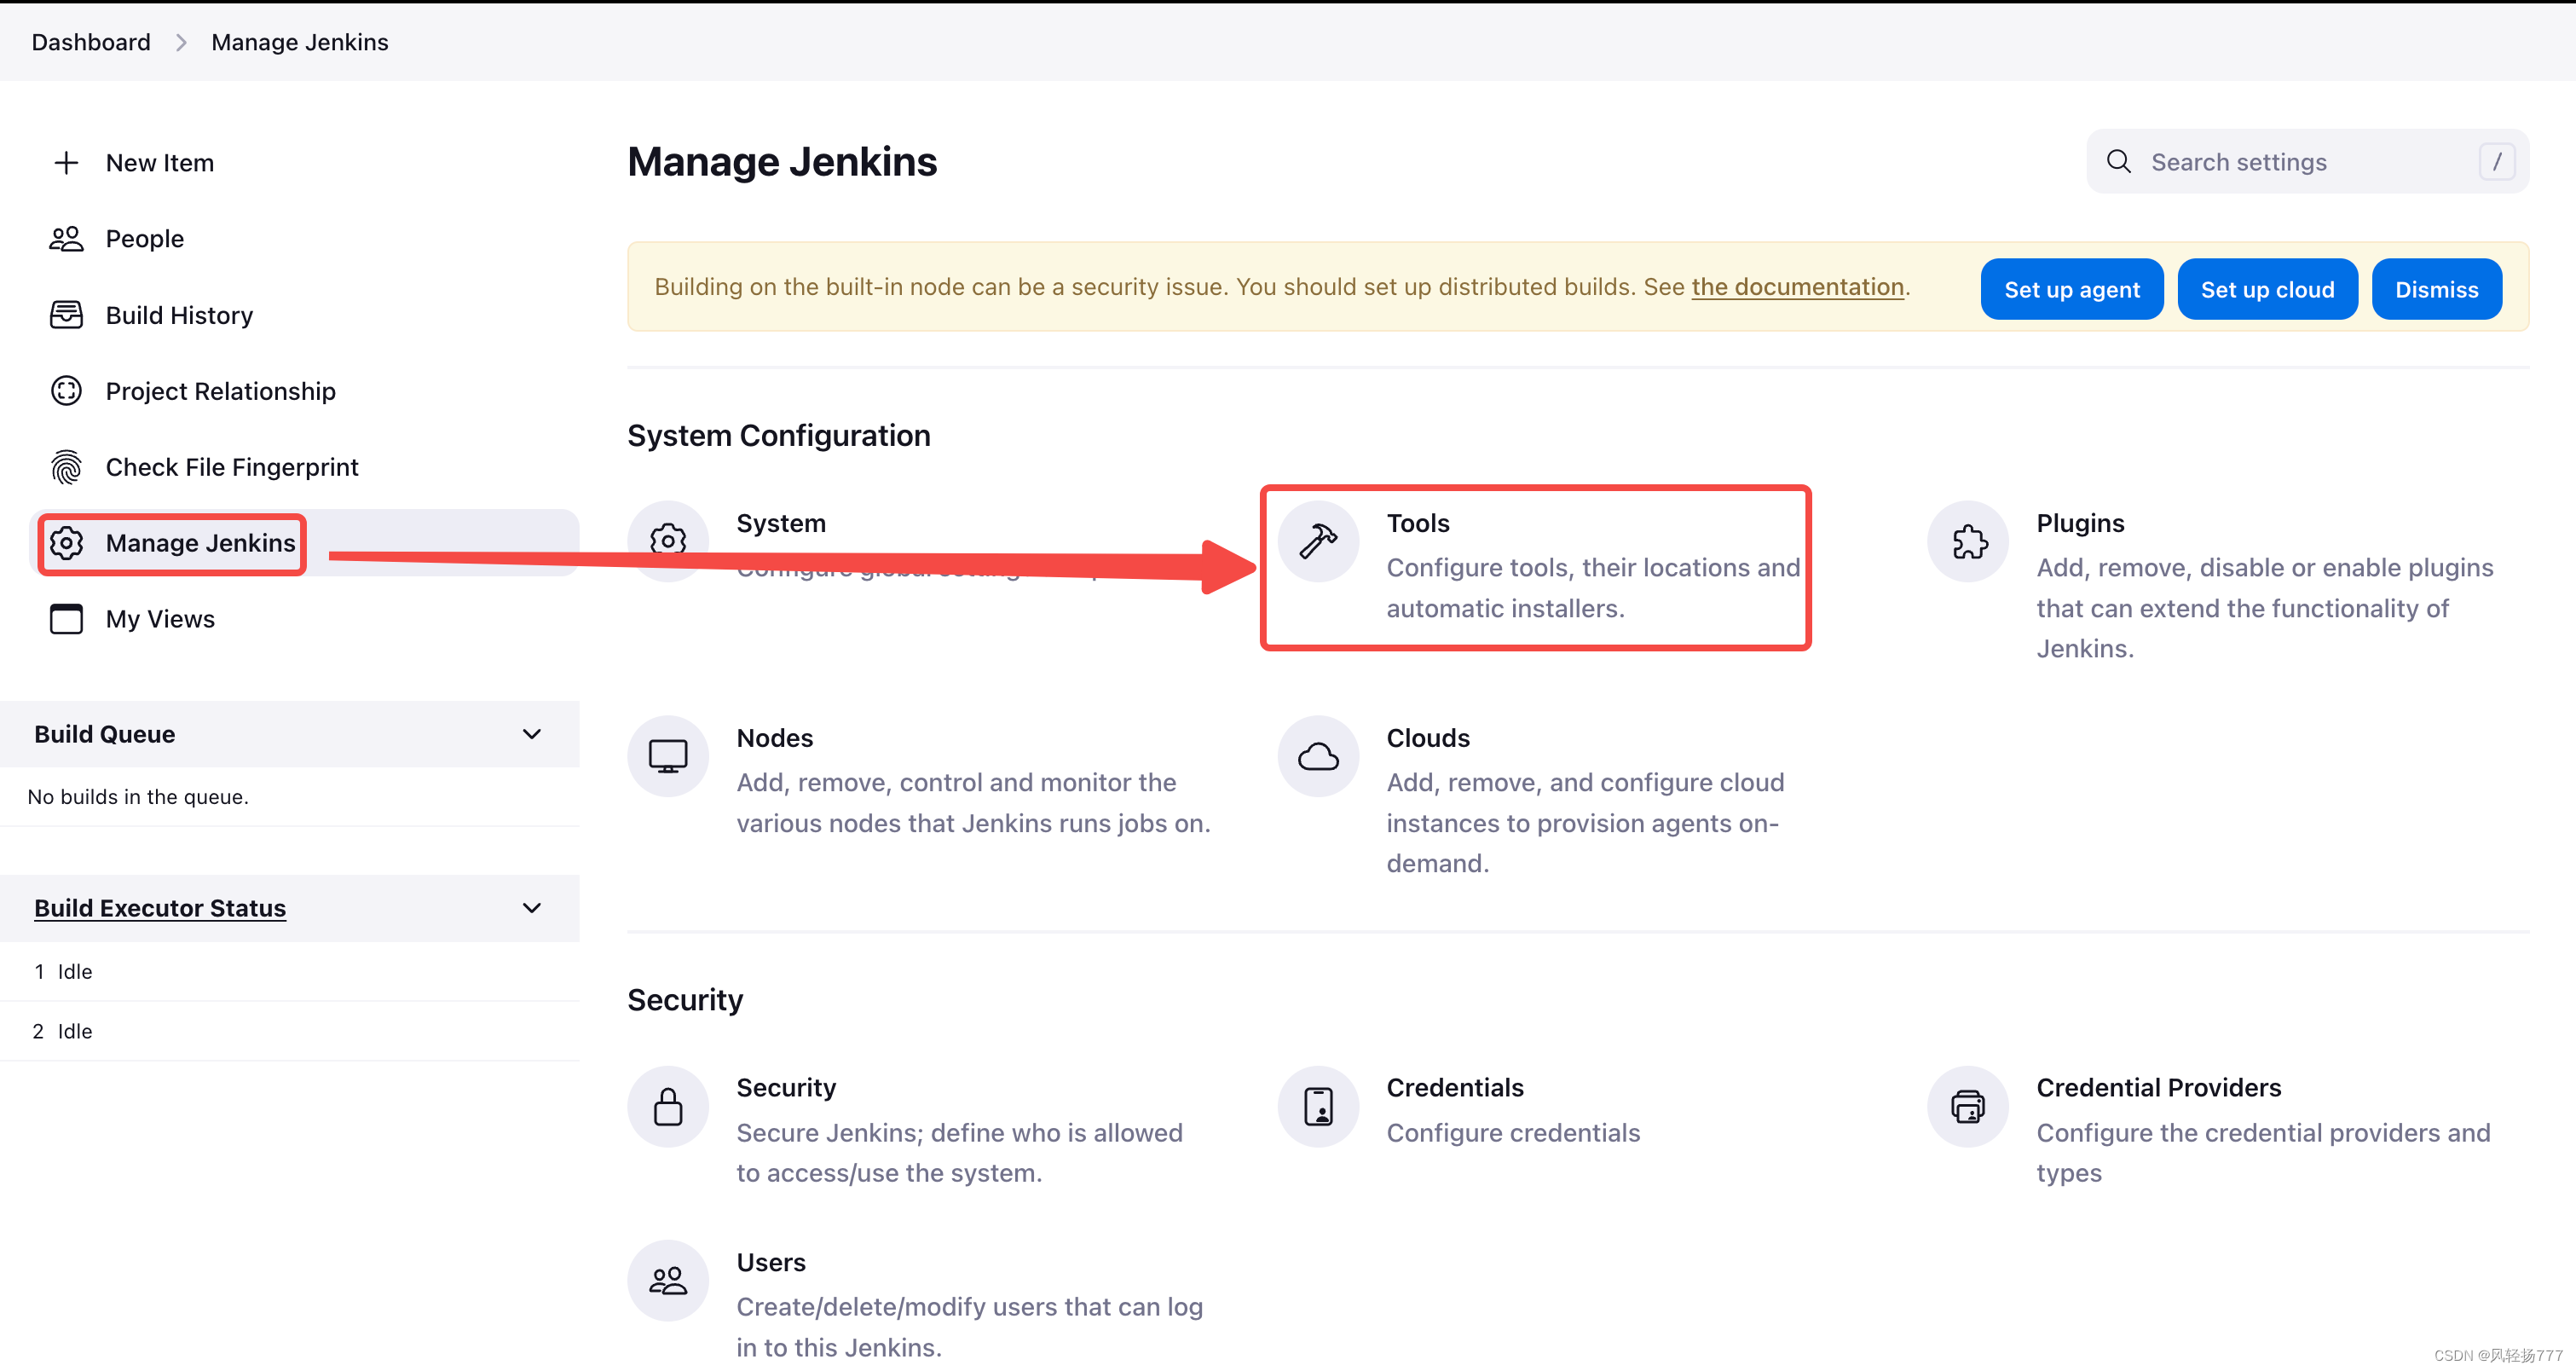Click the Plugins puzzle piece icon
This screenshot has height=1371, width=2576.
[1968, 541]
